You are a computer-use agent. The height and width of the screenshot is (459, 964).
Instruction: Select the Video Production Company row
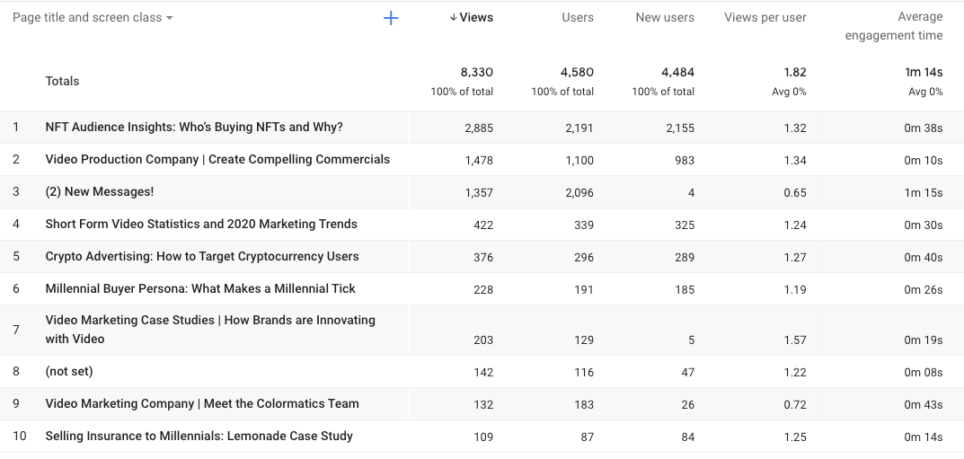217,160
